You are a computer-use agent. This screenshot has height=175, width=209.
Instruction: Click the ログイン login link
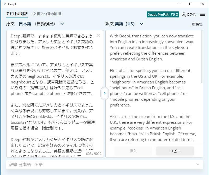point(191,15)
